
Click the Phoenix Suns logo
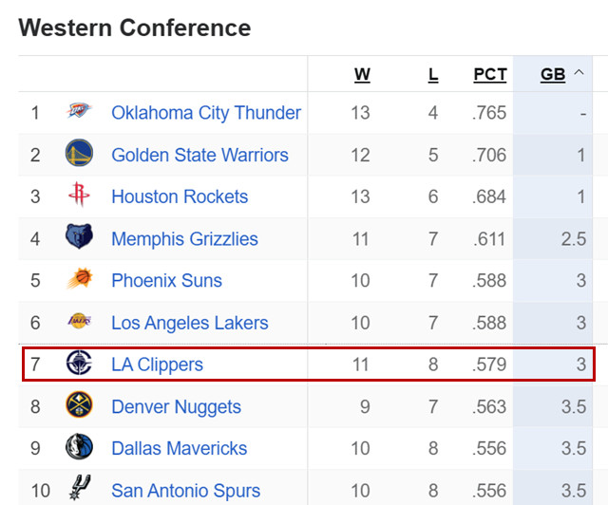click(80, 278)
